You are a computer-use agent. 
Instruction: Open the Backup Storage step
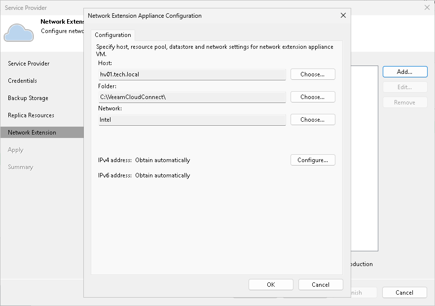point(28,98)
